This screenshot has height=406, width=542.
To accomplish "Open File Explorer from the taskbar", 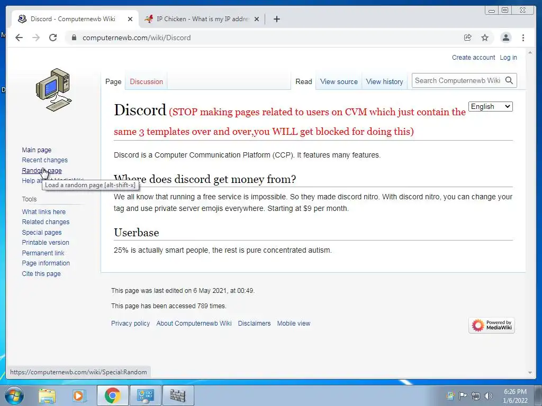I will click(47, 395).
